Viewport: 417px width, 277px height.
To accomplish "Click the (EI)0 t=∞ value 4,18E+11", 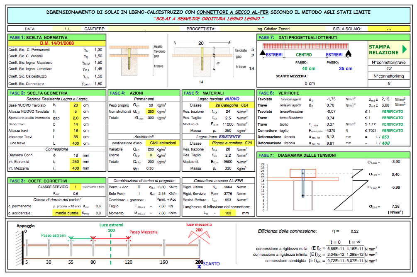I will coord(355,248).
